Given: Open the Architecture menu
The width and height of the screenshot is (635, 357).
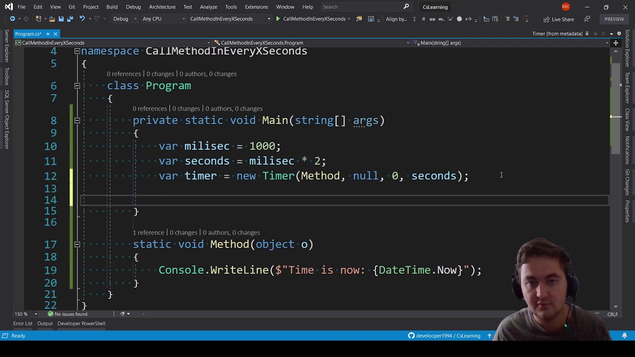Looking at the screenshot, I should pyautogui.click(x=162, y=6).
